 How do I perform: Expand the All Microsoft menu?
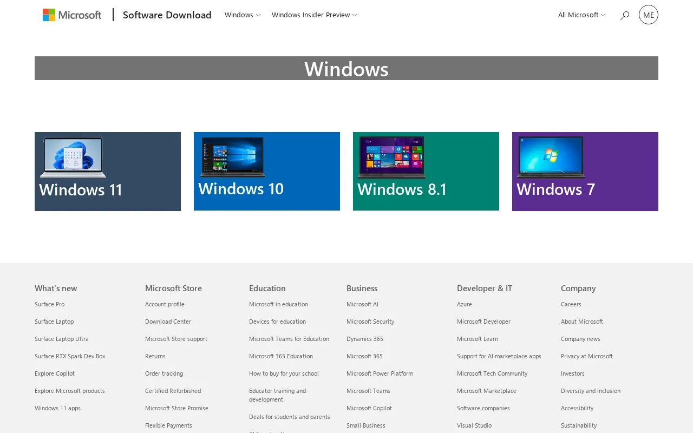[582, 15]
